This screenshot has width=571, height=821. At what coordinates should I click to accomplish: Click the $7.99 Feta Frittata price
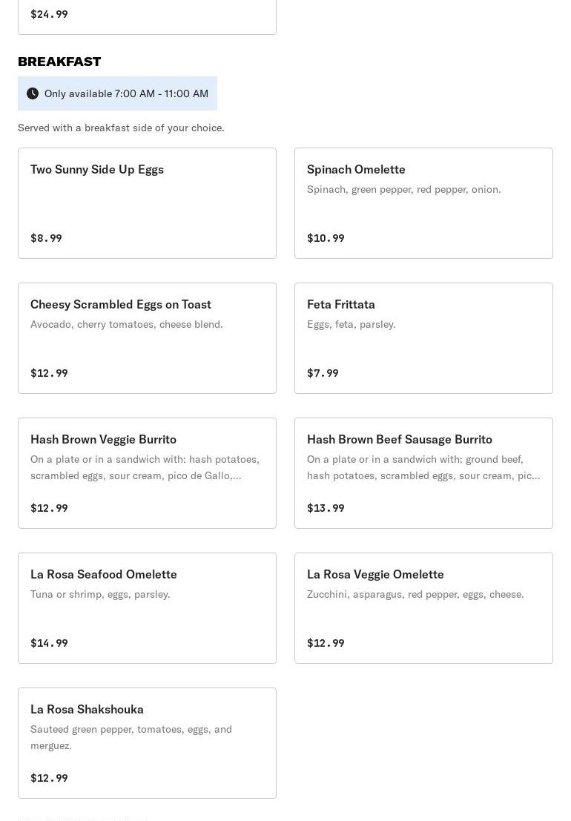coord(323,373)
